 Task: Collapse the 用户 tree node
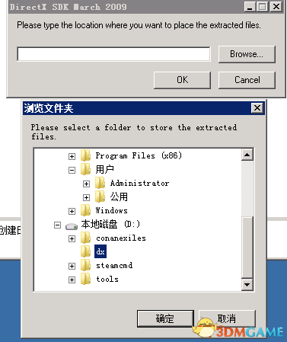[72, 170]
